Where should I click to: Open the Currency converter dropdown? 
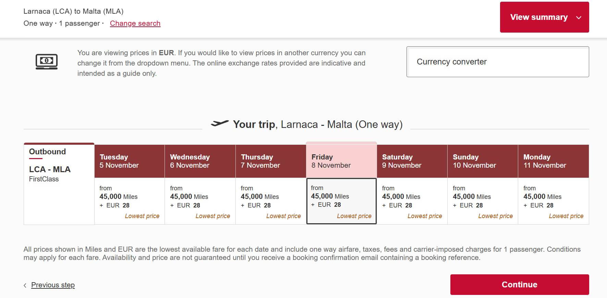pyautogui.click(x=498, y=62)
